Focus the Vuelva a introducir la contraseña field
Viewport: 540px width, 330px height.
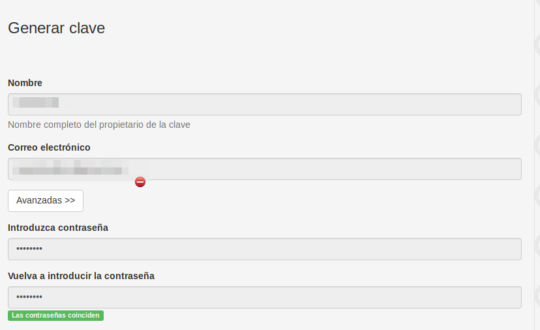click(x=265, y=297)
